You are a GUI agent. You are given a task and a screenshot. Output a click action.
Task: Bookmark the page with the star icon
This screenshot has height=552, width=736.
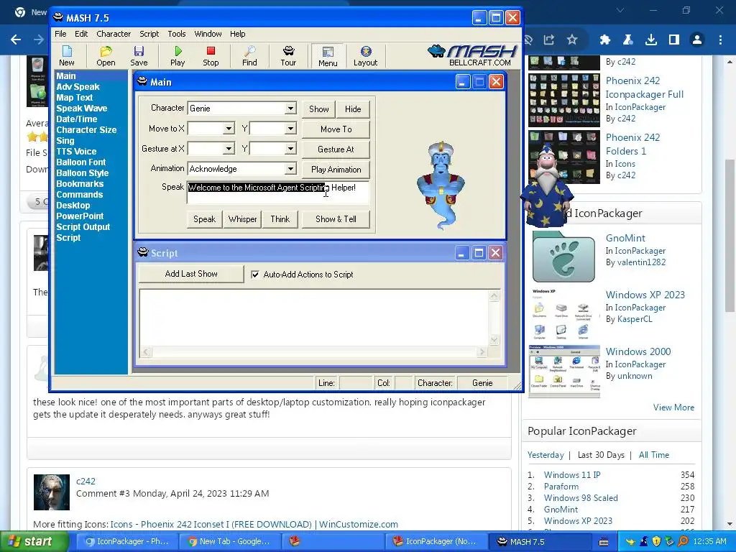coord(571,40)
